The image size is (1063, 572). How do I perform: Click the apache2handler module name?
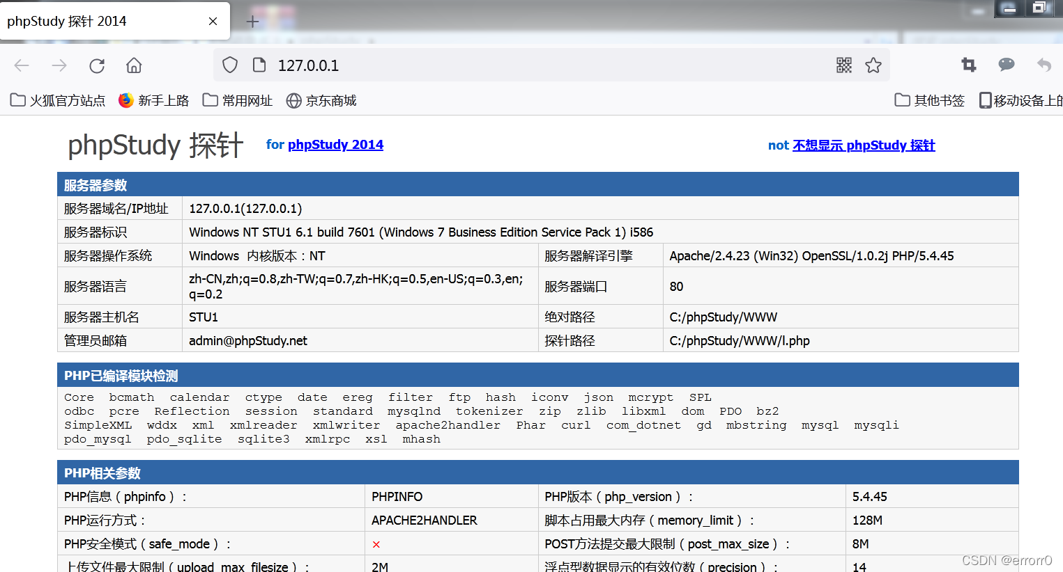coord(448,425)
